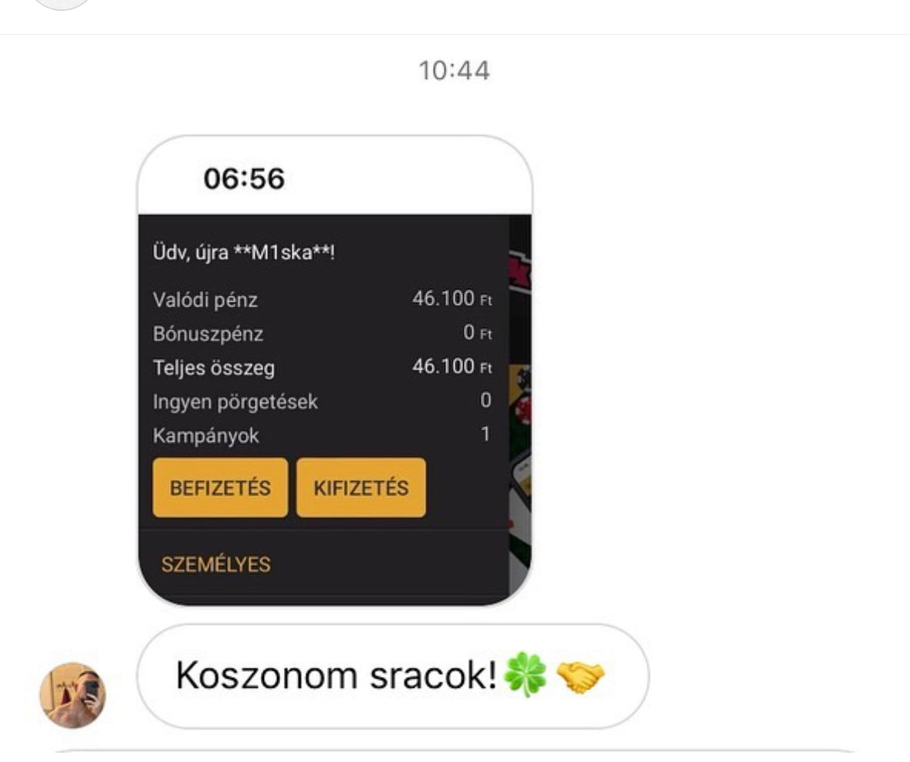Screen dimensions: 910x762
Task: Click the casino banner strip beside panel
Action: [520, 406]
